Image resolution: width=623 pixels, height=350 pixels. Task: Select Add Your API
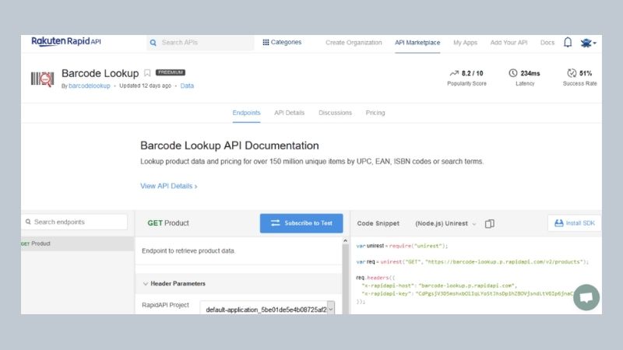tap(509, 43)
